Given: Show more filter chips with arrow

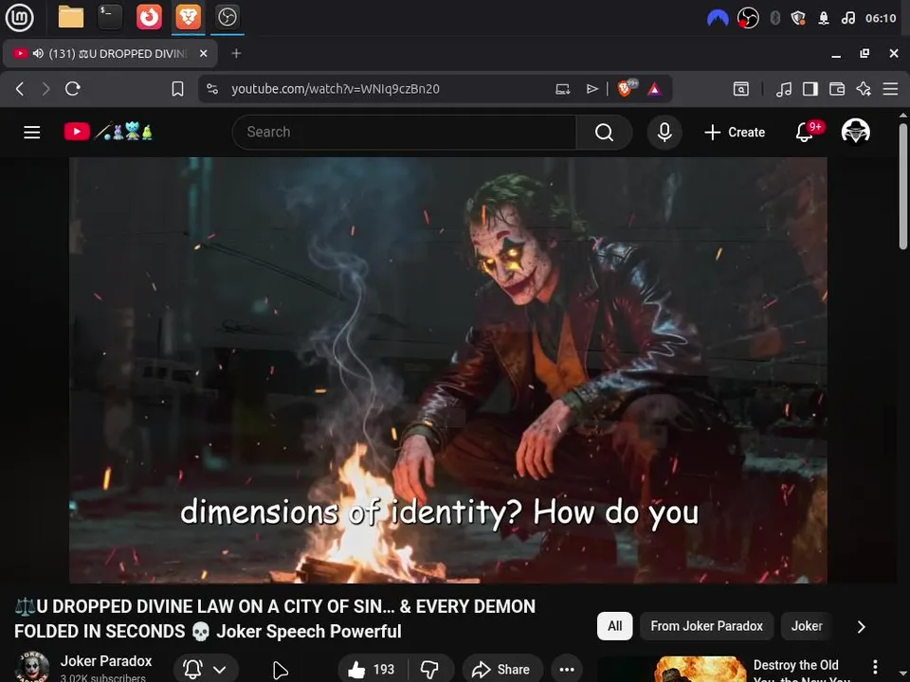Looking at the screenshot, I should (862, 626).
